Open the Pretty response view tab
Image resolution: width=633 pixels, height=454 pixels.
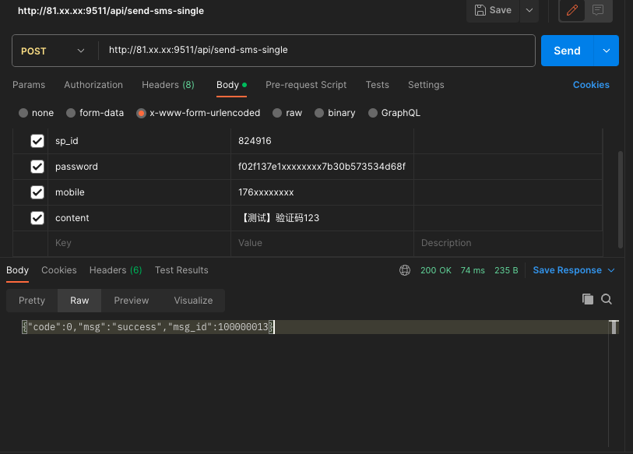click(x=32, y=301)
